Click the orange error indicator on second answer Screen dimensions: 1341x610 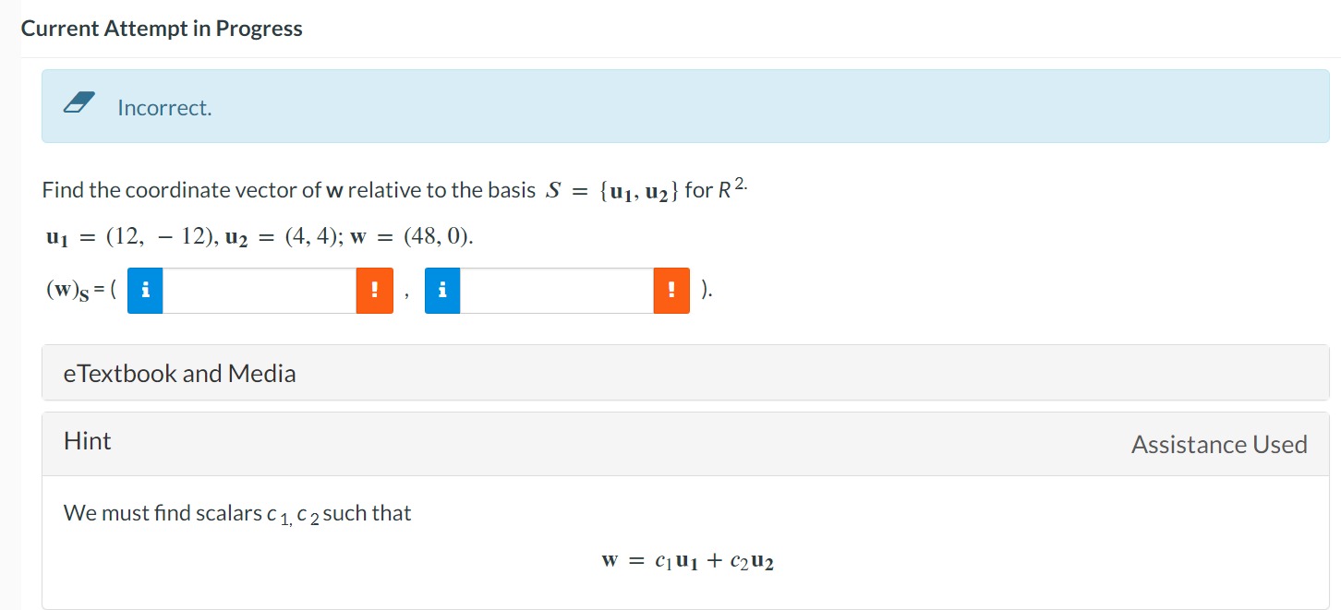(x=671, y=290)
